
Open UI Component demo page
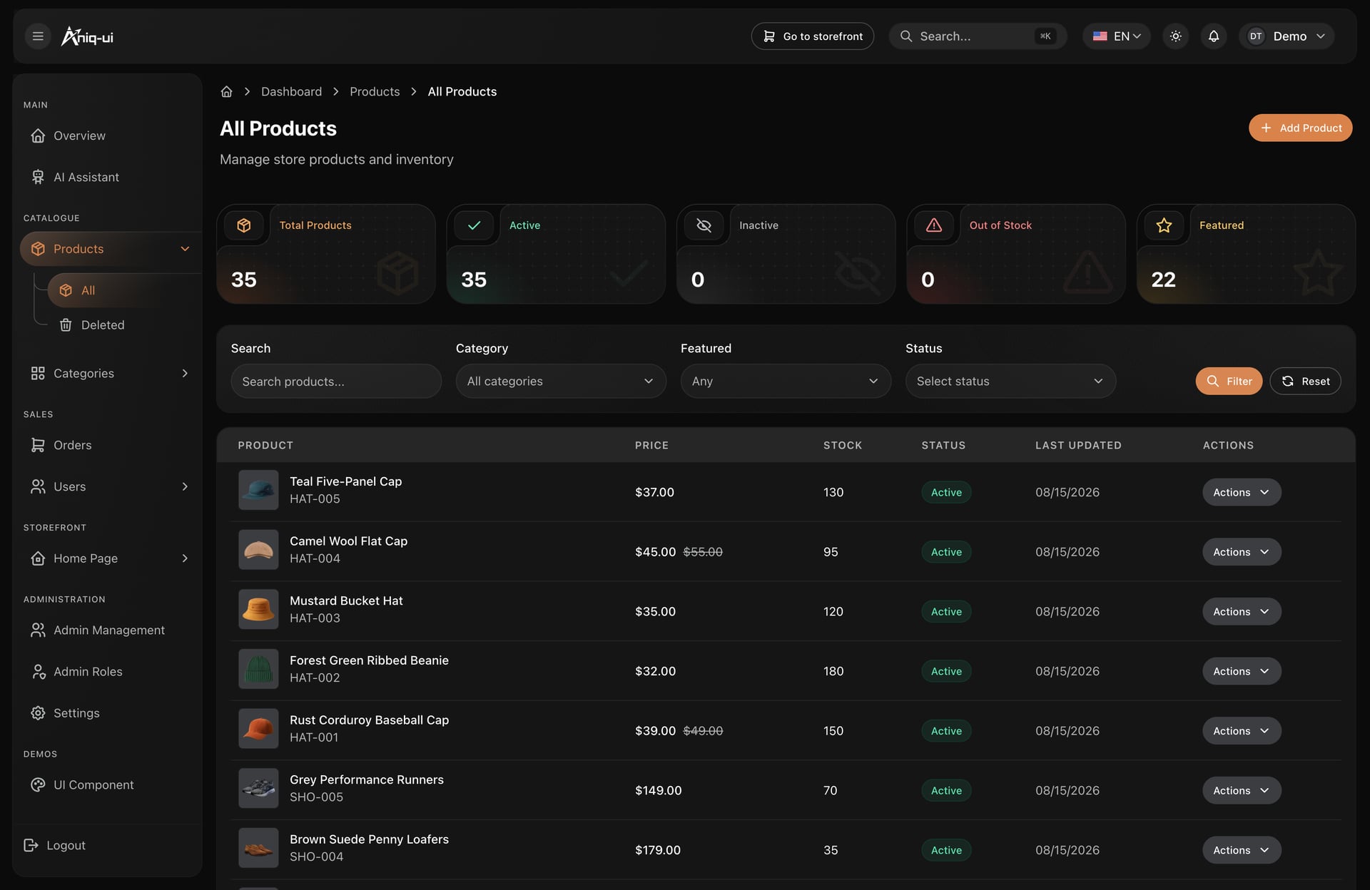[107, 784]
